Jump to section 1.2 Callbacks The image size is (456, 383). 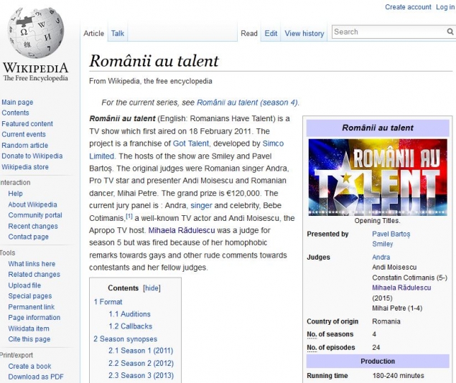130,326
